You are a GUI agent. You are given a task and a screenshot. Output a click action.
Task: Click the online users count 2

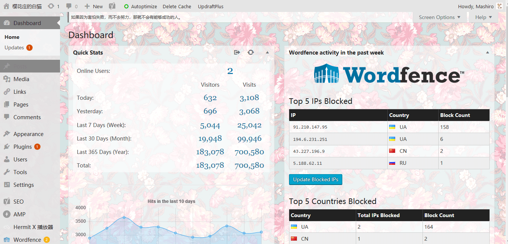230,71
